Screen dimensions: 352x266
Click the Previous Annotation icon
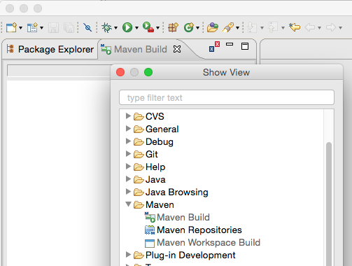(x=273, y=27)
